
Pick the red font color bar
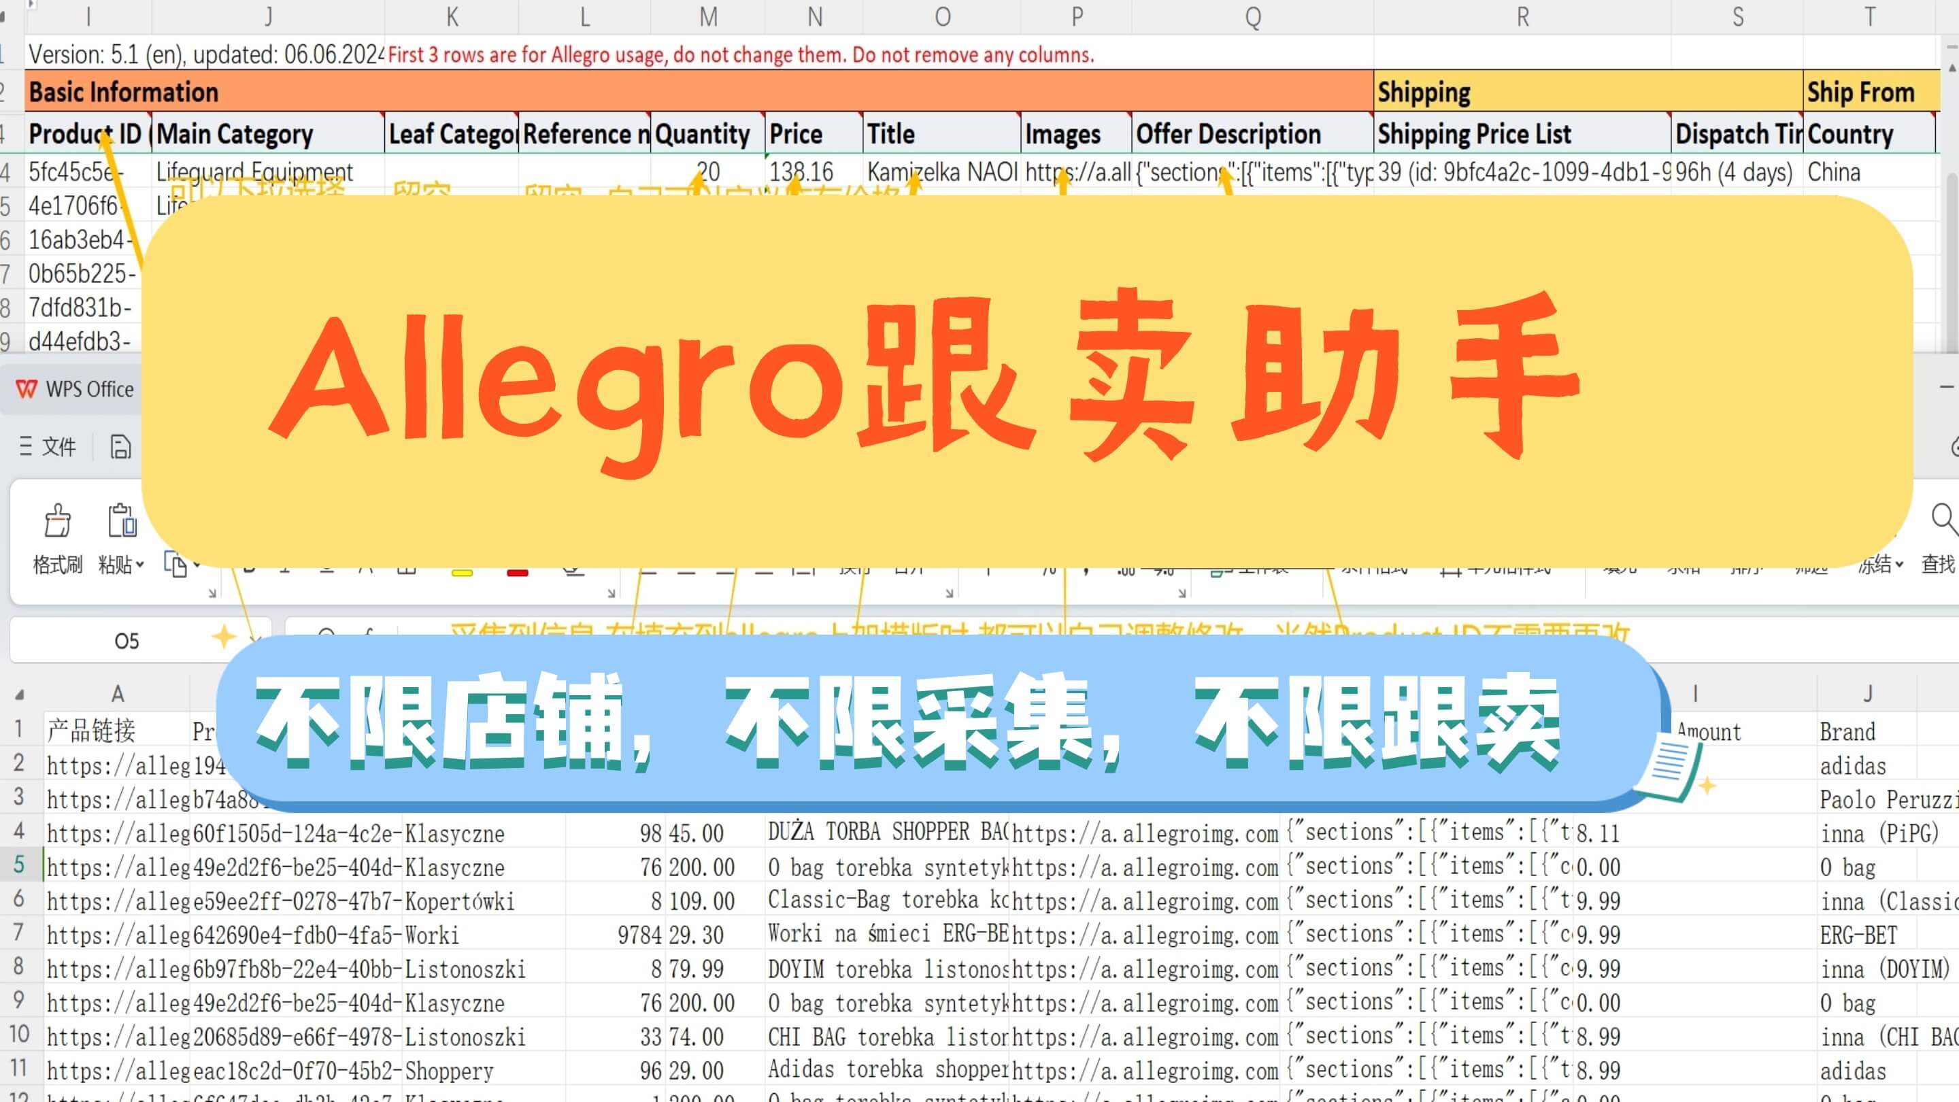coord(517,573)
